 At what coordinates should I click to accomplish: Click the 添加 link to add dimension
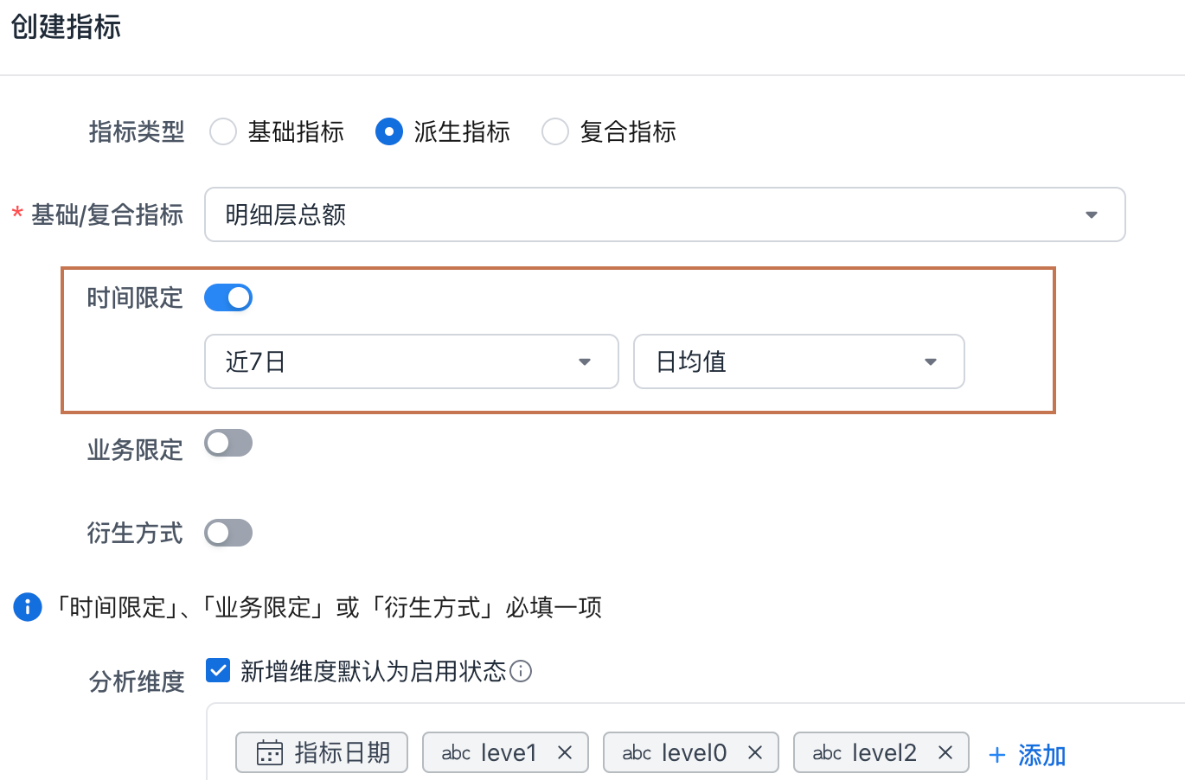(1028, 755)
